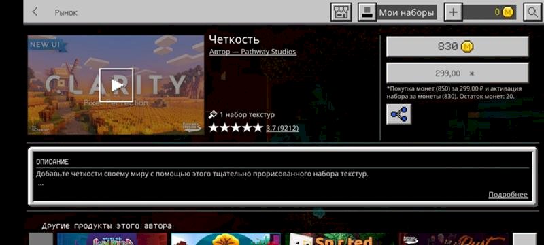Screen dimensions: 544x245
Task: Open the dark Run pack thumbnail
Action: [x=454, y=239]
